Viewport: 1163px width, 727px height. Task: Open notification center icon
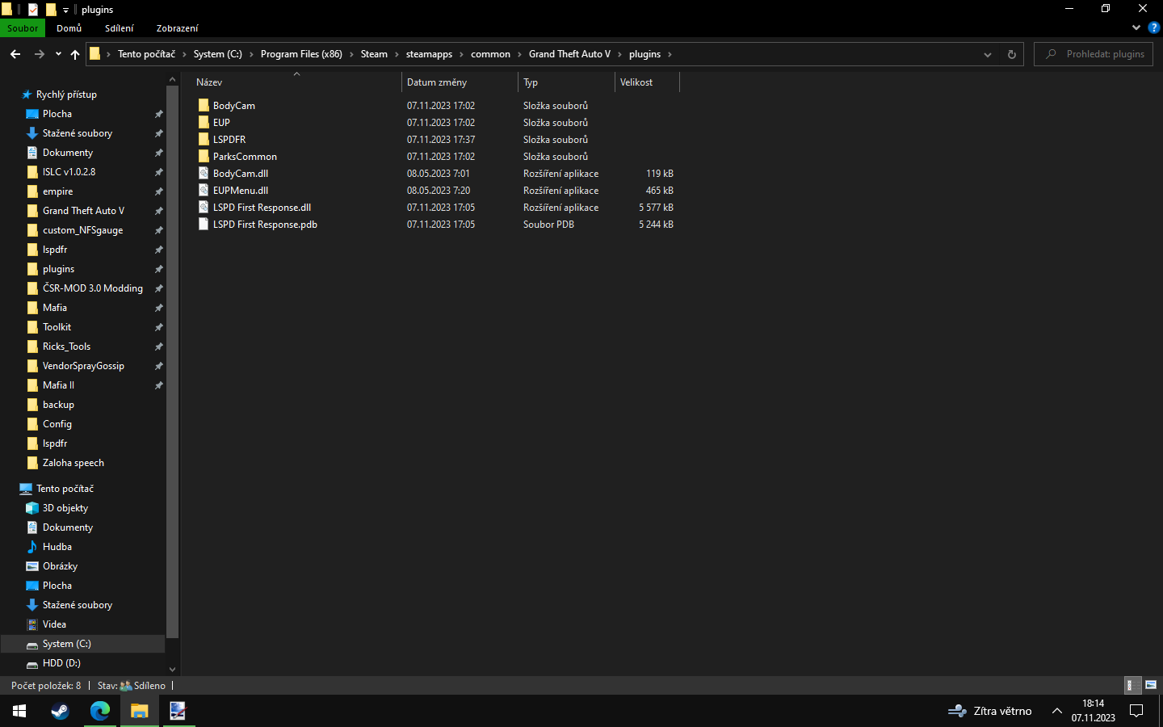coord(1136,711)
